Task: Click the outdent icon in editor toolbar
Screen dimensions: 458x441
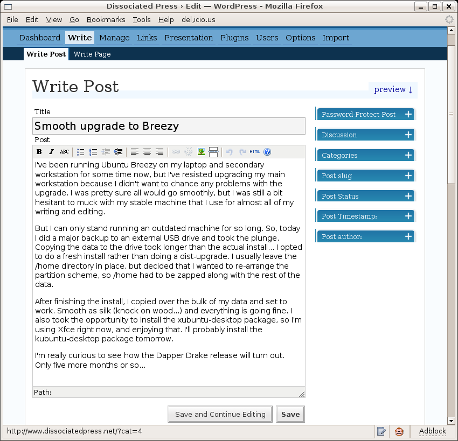Action: [x=106, y=152]
